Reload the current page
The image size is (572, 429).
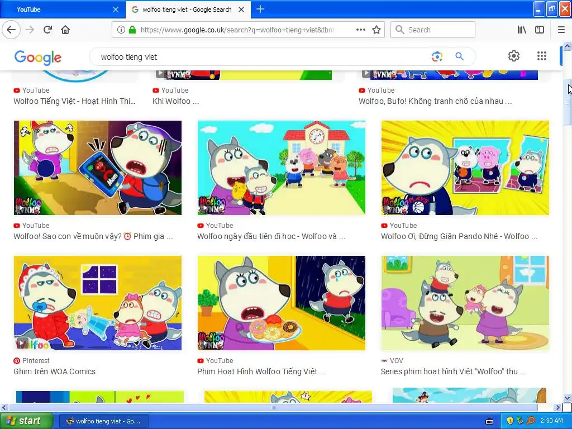pos(48,30)
